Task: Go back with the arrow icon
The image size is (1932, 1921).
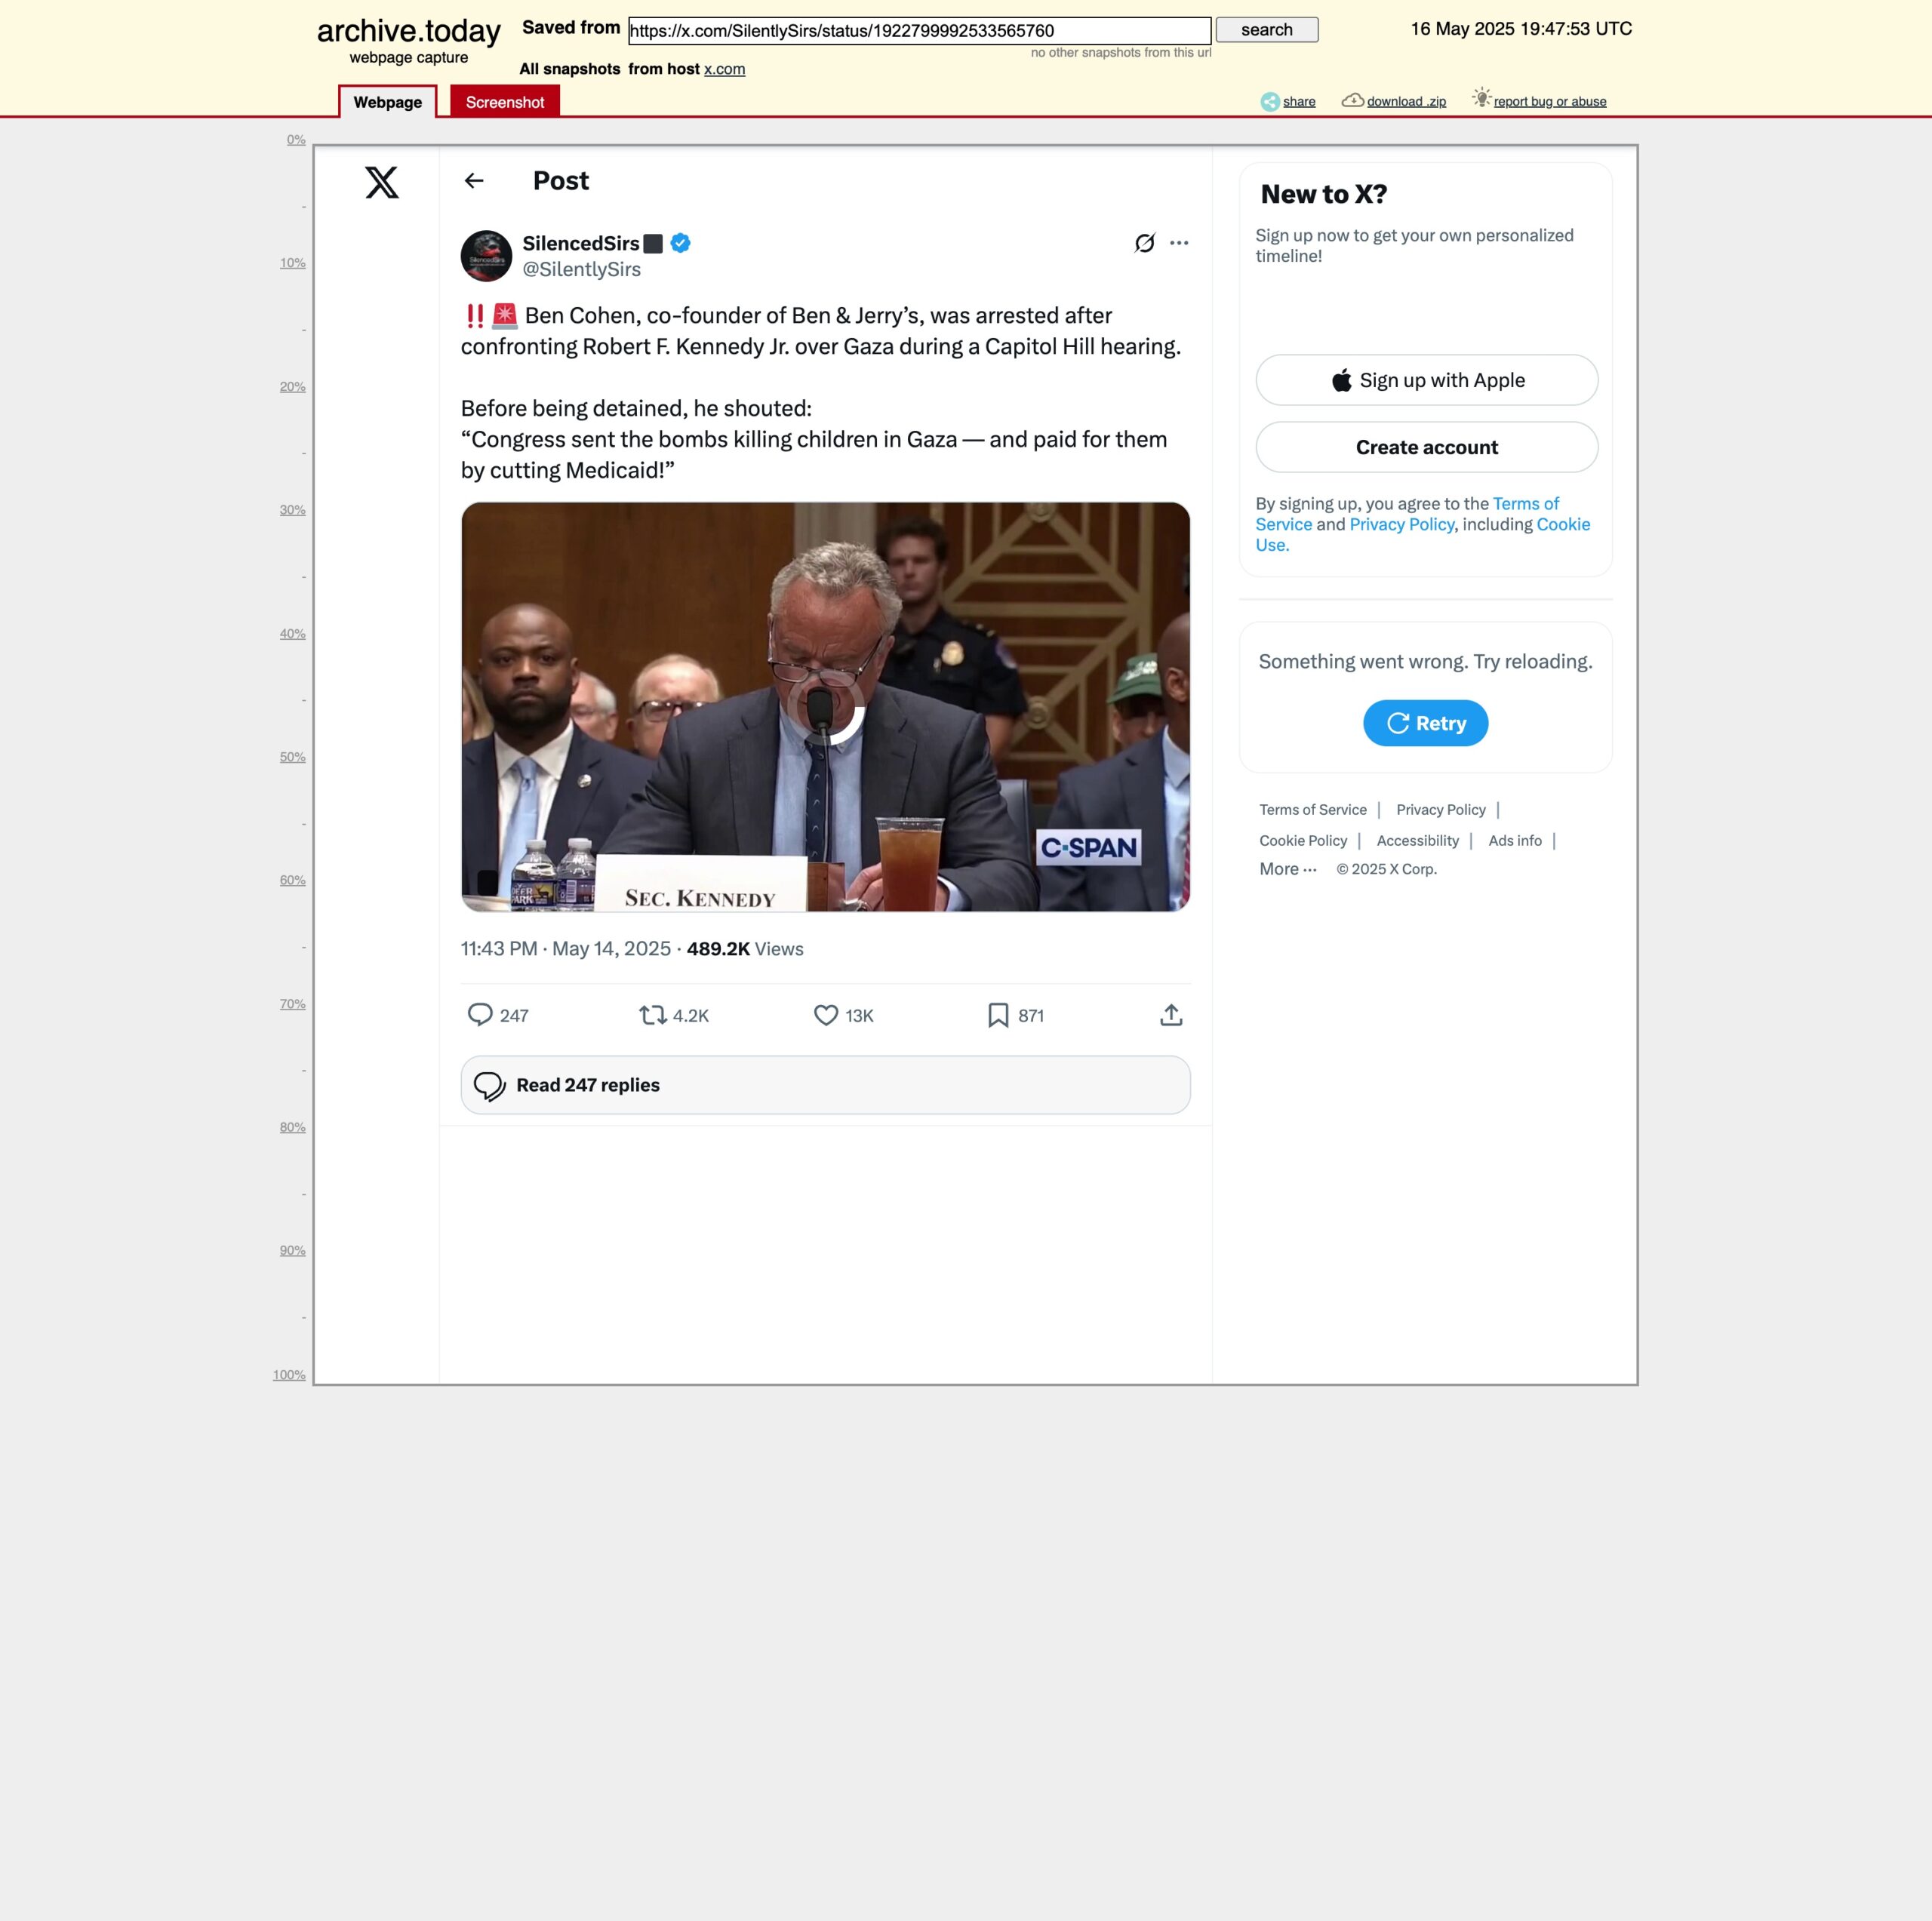Action: [x=474, y=181]
